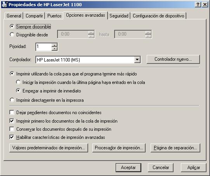Click the Procesador de impresión button

119,148
